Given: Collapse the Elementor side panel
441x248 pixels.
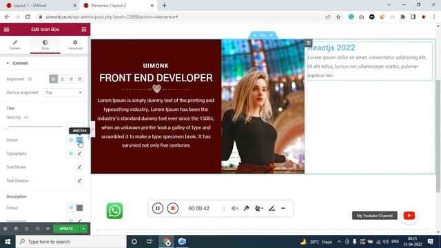Looking at the screenshot, I should click(92, 130).
